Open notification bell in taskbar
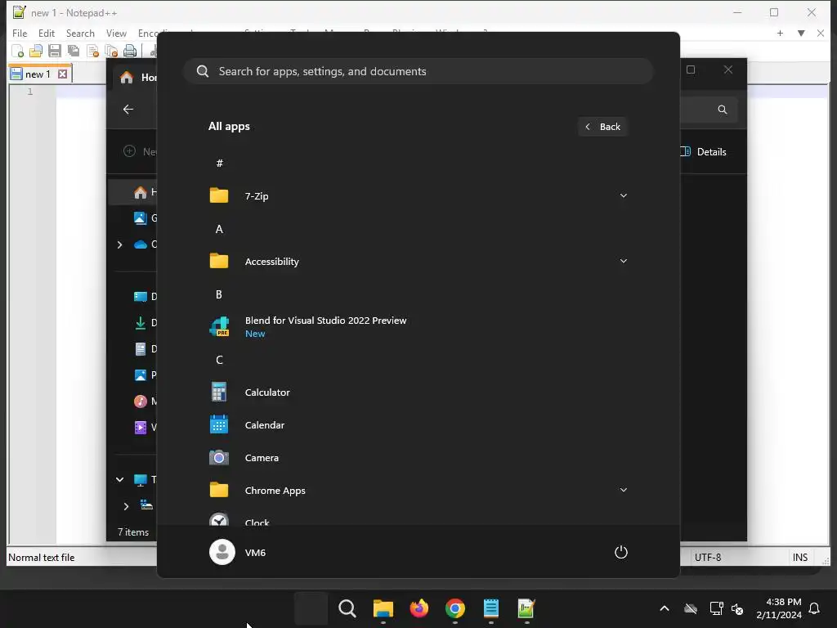 814,608
